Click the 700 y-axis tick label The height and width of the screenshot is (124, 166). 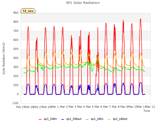click(x=16, y=31)
